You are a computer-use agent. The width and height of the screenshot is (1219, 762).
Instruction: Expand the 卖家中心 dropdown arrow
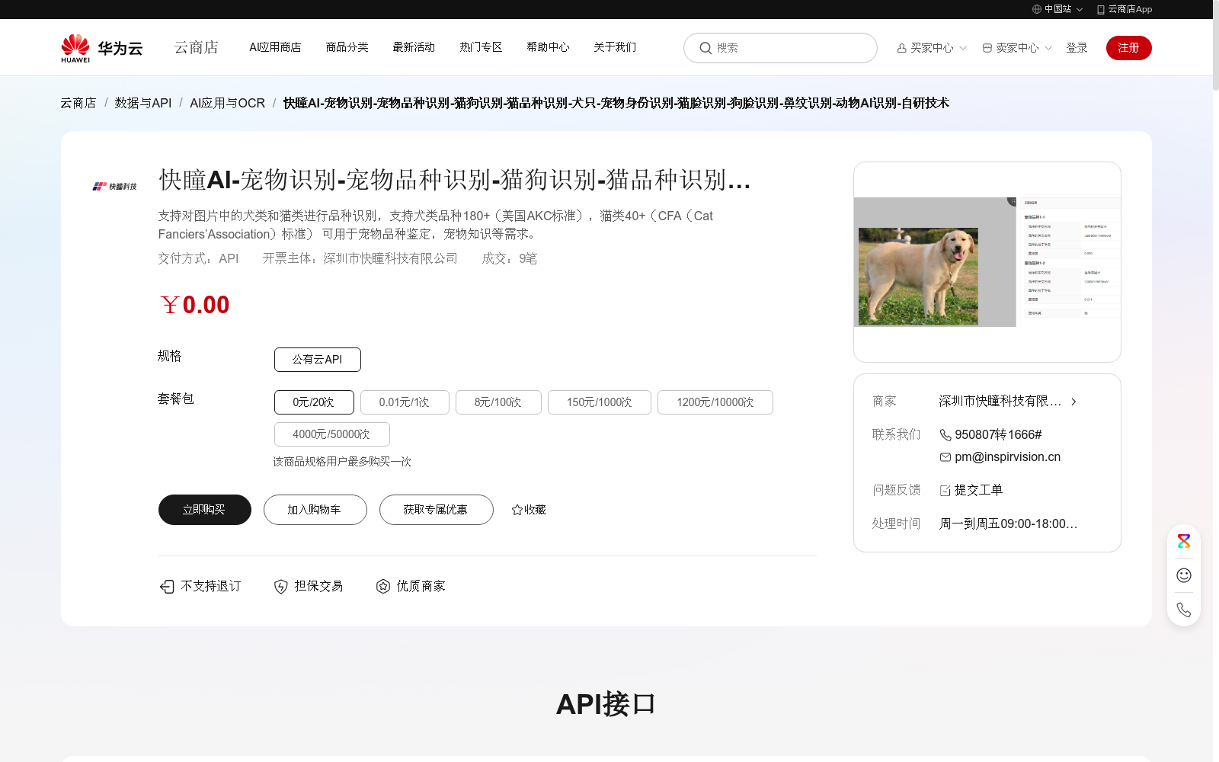[x=1048, y=48]
